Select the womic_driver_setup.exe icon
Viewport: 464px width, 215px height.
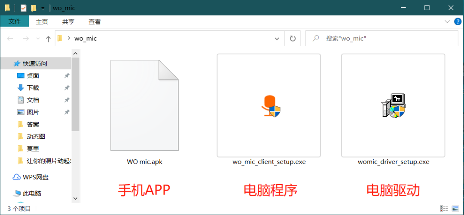click(393, 105)
